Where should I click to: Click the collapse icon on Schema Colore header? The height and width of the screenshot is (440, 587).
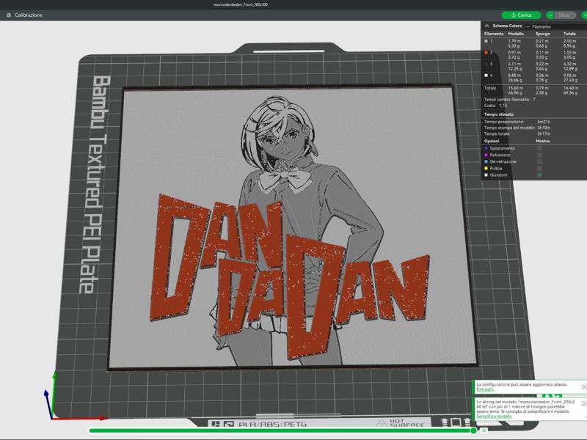pyautogui.click(x=486, y=26)
